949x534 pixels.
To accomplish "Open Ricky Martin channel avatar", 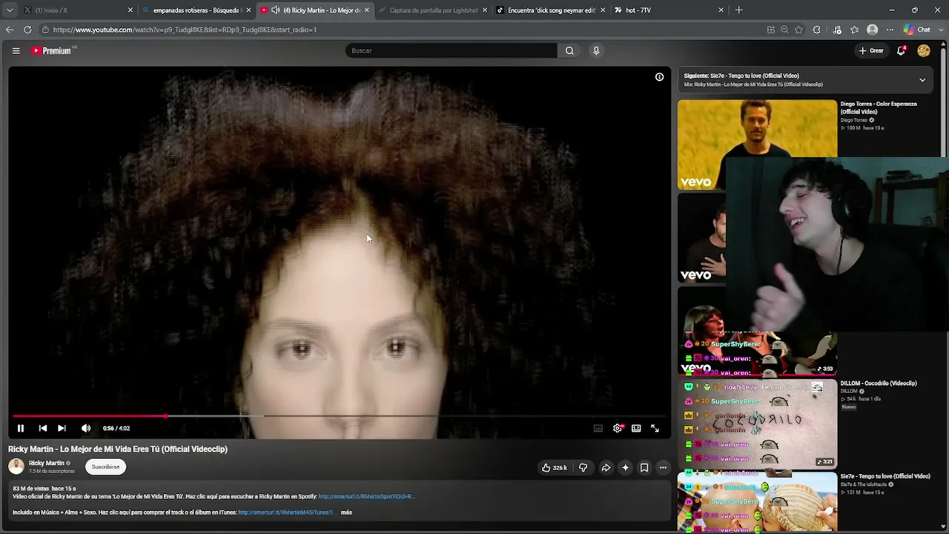I will 16,466.
